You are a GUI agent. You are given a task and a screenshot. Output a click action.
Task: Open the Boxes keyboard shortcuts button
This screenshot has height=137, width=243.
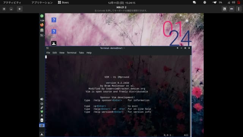(232, 9)
